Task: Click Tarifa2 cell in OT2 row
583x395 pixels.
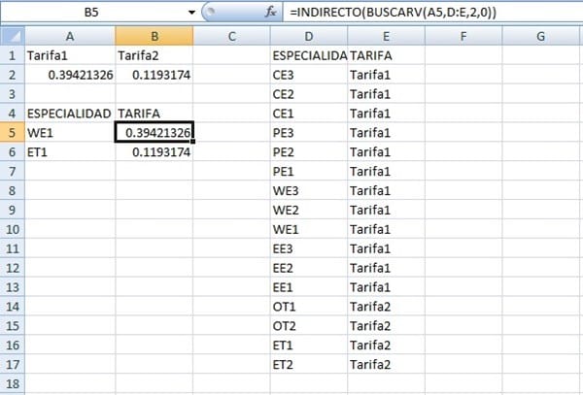Action: [x=387, y=326]
